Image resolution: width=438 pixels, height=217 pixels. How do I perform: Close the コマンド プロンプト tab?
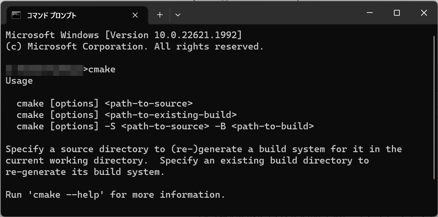click(135, 15)
